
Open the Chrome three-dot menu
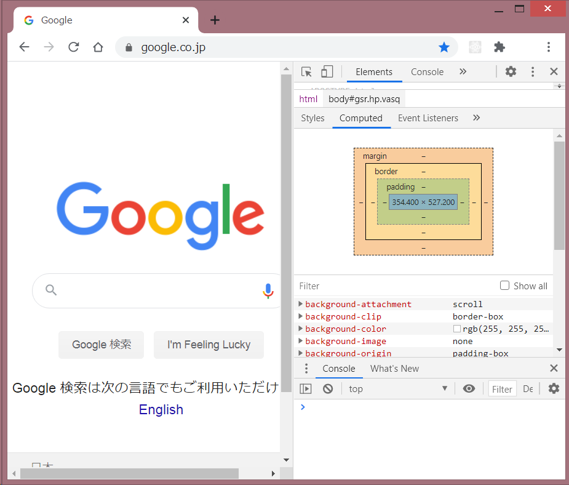point(548,47)
